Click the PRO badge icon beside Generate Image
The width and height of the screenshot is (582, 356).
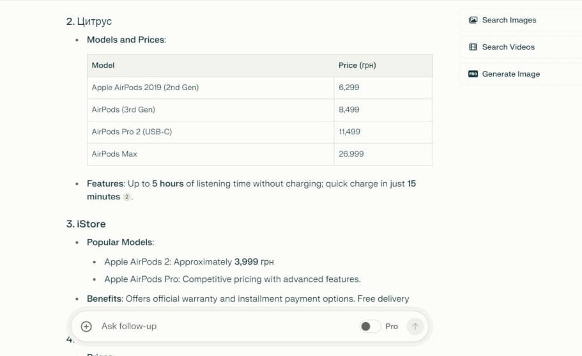473,74
